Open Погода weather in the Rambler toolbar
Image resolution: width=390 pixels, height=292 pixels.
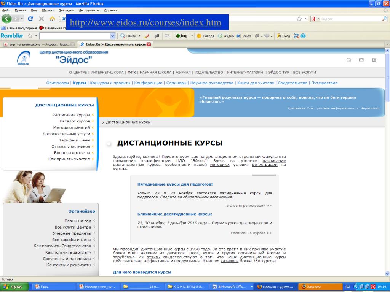pos(205,36)
